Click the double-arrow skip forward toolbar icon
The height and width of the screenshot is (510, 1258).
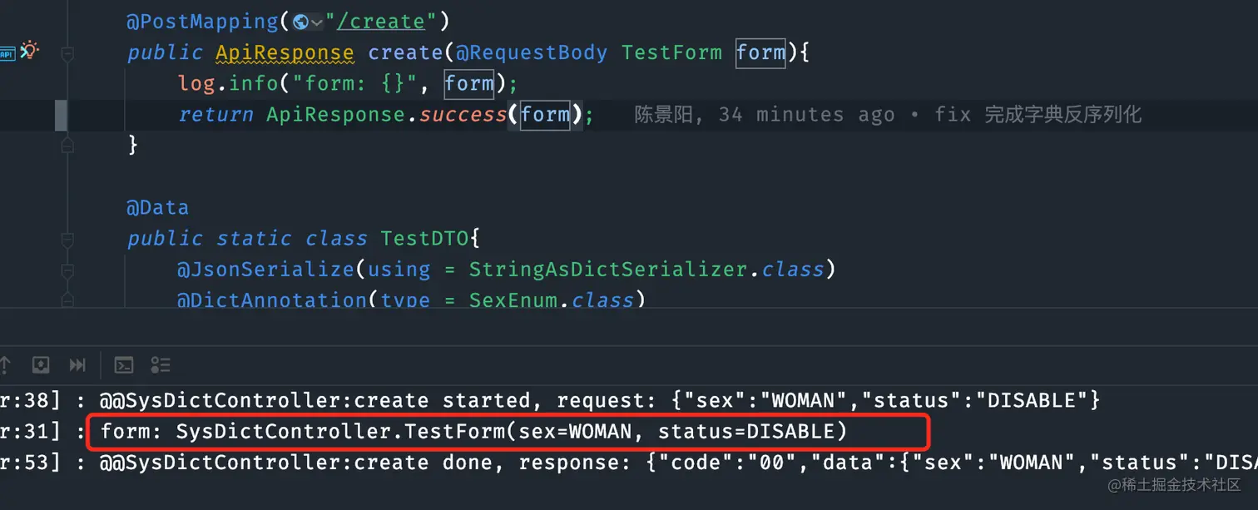(77, 365)
